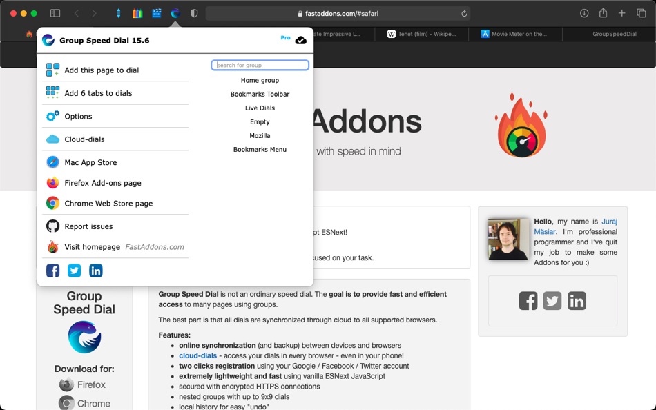The image size is (656, 410).
Task: Reload page via address bar reload icon
Action: tap(464, 13)
